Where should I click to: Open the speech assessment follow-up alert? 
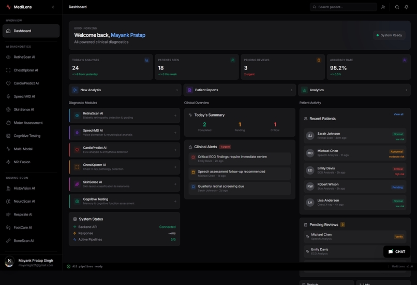[x=240, y=174]
